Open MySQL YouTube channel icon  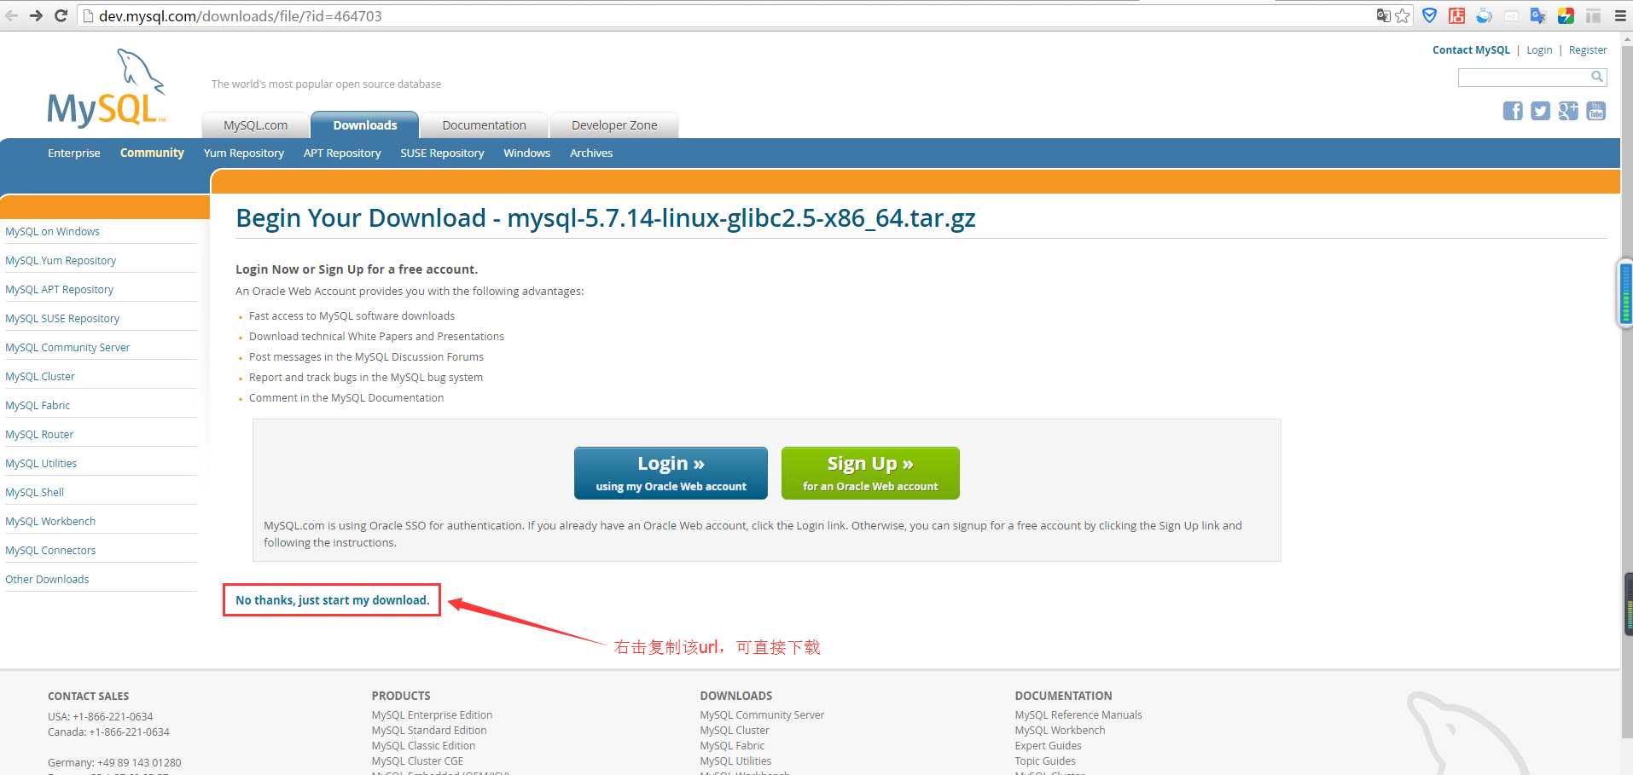1596,111
